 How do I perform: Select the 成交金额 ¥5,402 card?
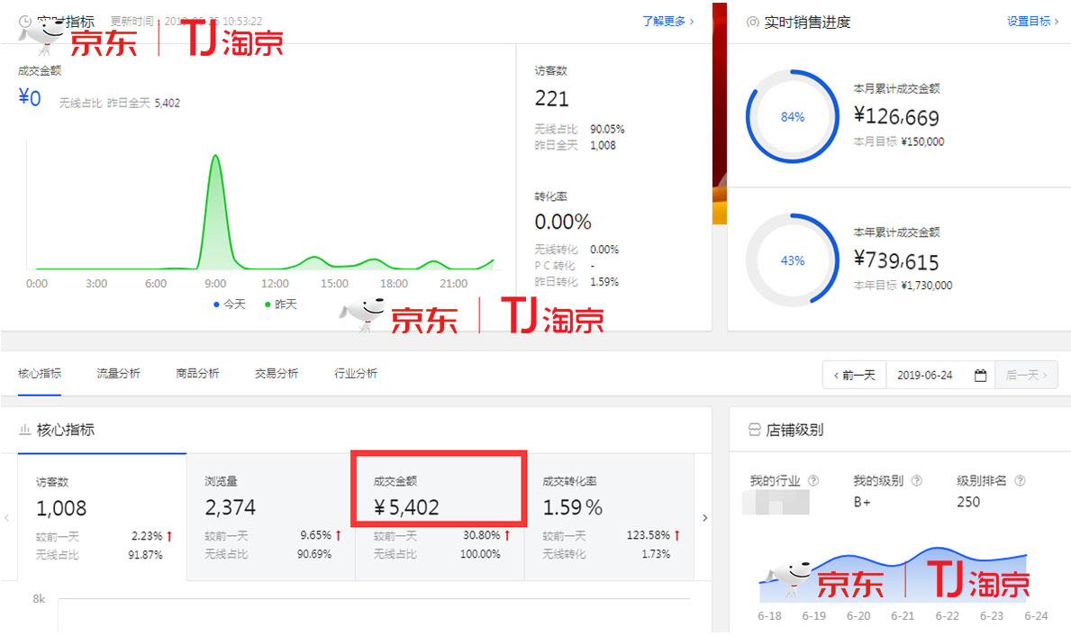coord(440,517)
